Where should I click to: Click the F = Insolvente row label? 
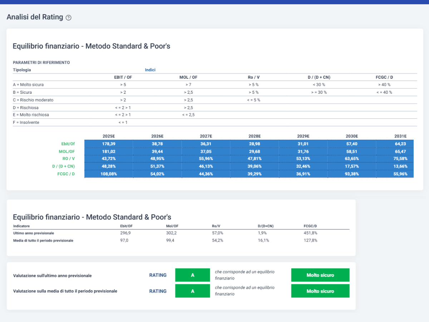point(26,122)
